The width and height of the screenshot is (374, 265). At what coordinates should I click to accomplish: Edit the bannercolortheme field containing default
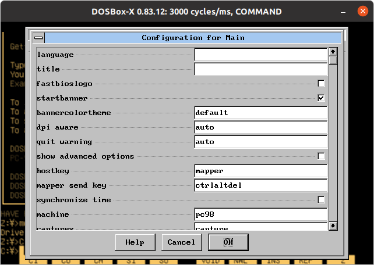[261, 113]
